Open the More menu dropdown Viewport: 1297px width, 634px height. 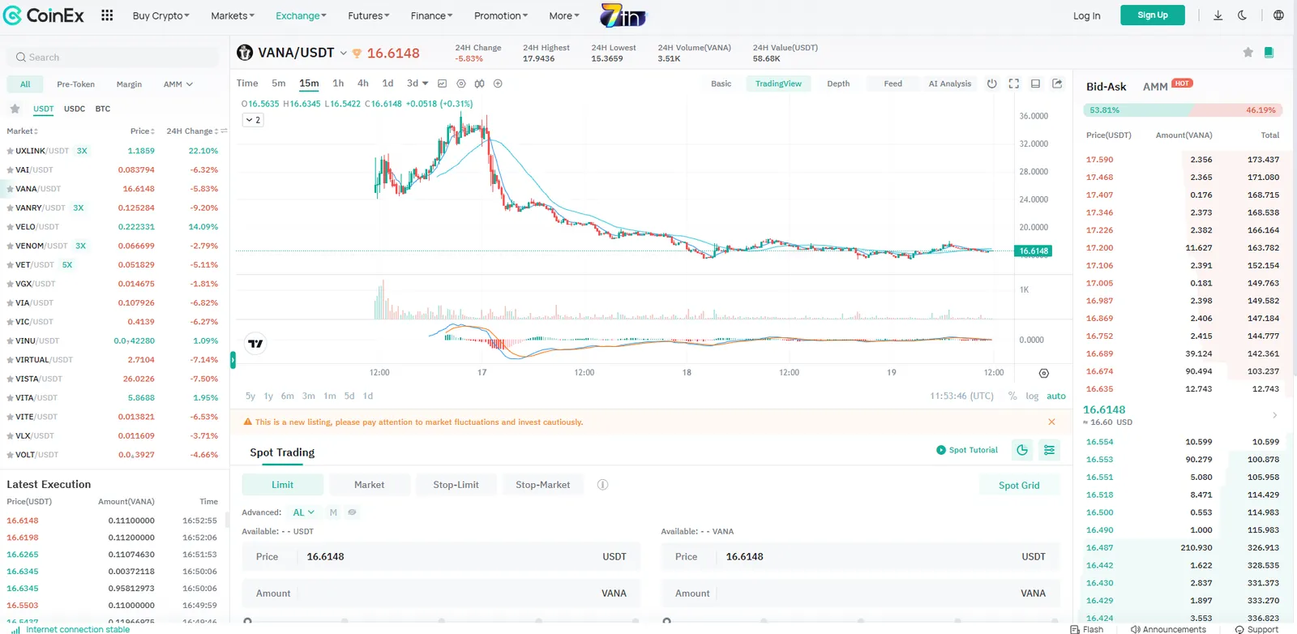tap(564, 15)
